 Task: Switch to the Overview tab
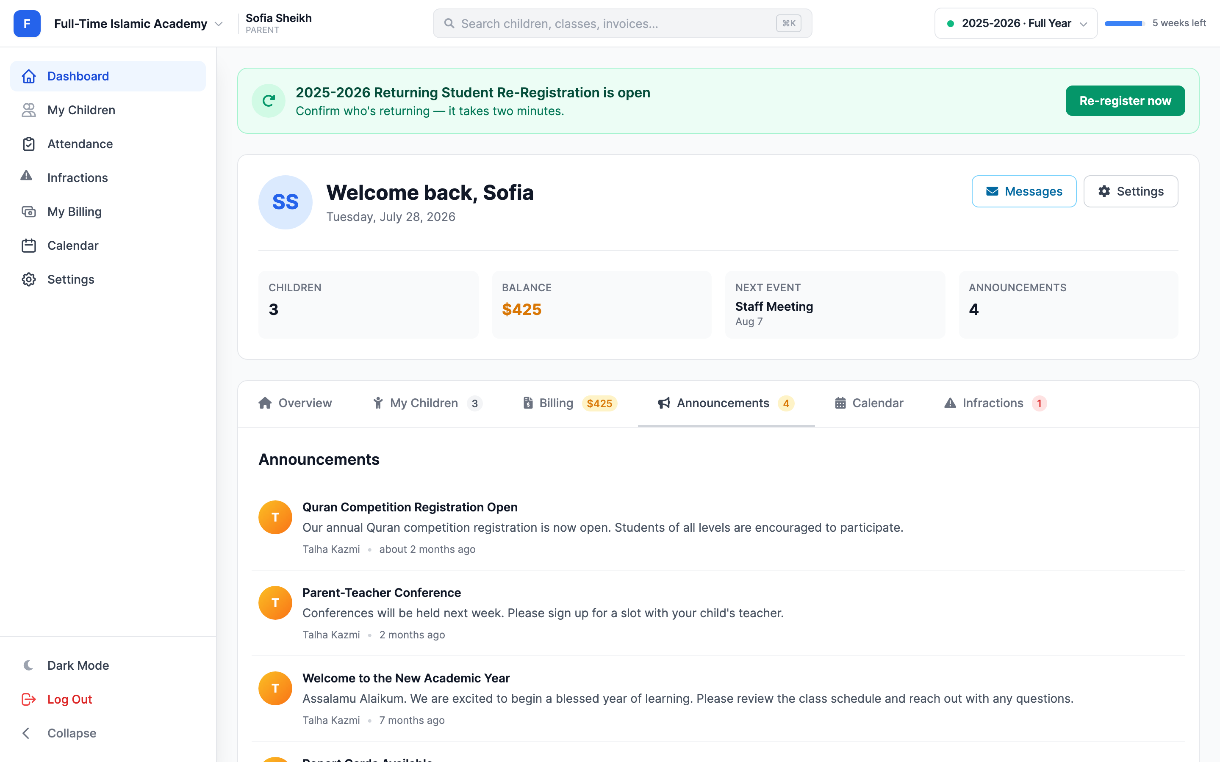click(x=295, y=403)
